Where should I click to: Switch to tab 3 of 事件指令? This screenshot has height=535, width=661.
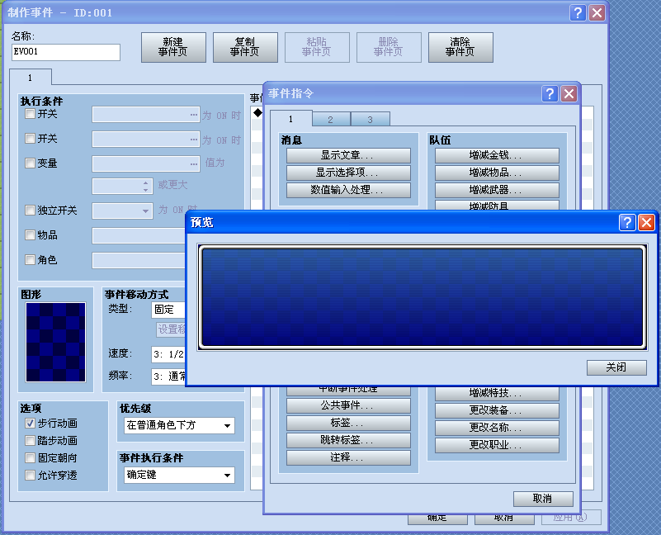pos(371,120)
